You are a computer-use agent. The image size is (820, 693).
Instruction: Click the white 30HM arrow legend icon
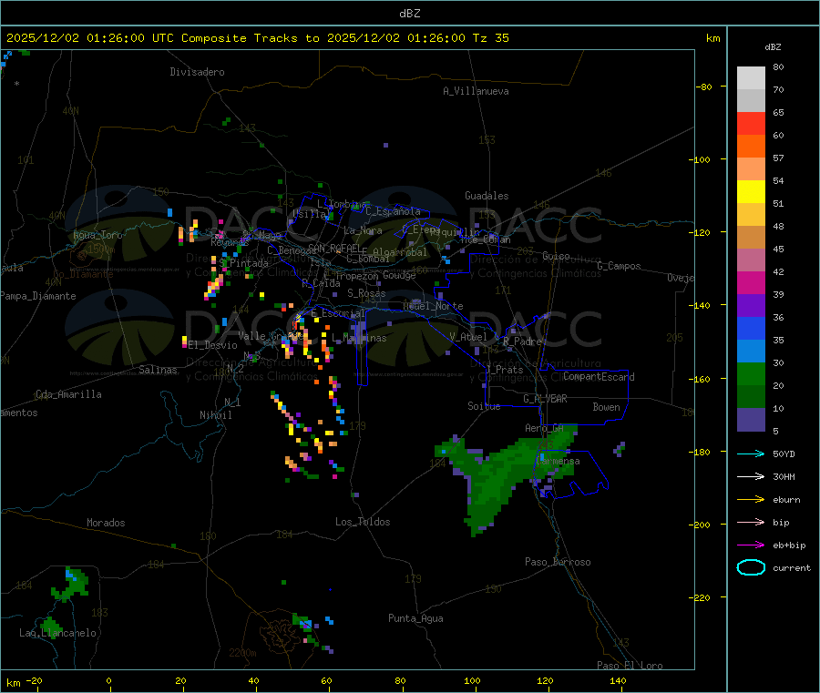coord(751,476)
